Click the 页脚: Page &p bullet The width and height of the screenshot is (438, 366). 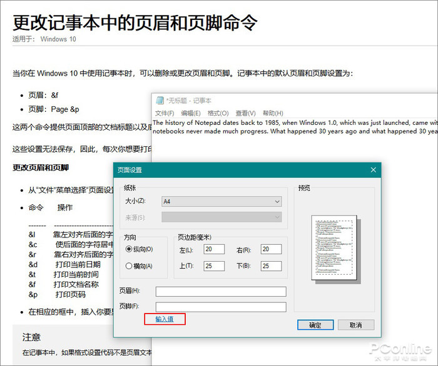point(54,109)
